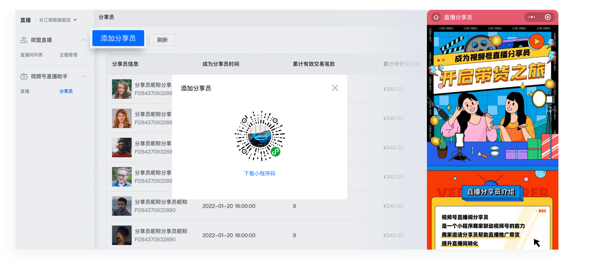The height and width of the screenshot is (266, 592).
Task: Click the blue 添加分享员 button
Action: 118,38
